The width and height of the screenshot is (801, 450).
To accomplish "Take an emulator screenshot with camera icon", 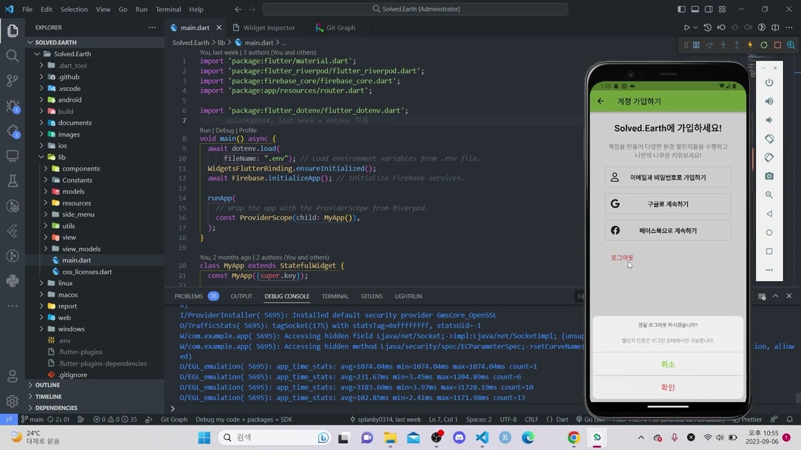I will point(769,176).
